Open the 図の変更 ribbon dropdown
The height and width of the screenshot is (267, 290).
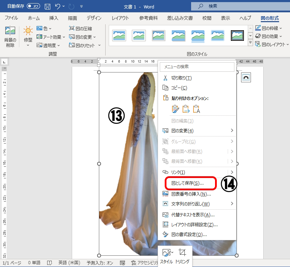pos(82,37)
